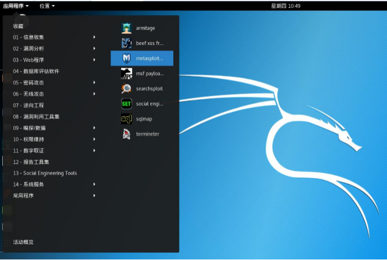387x260 pixels.
Task: Select the searchsploit label
Action: point(149,89)
